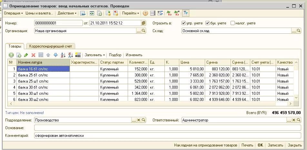This screenshot has width=307, height=150.
Task: Click the refresh document icon
Action: pyautogui.click(x=92, y=13)
